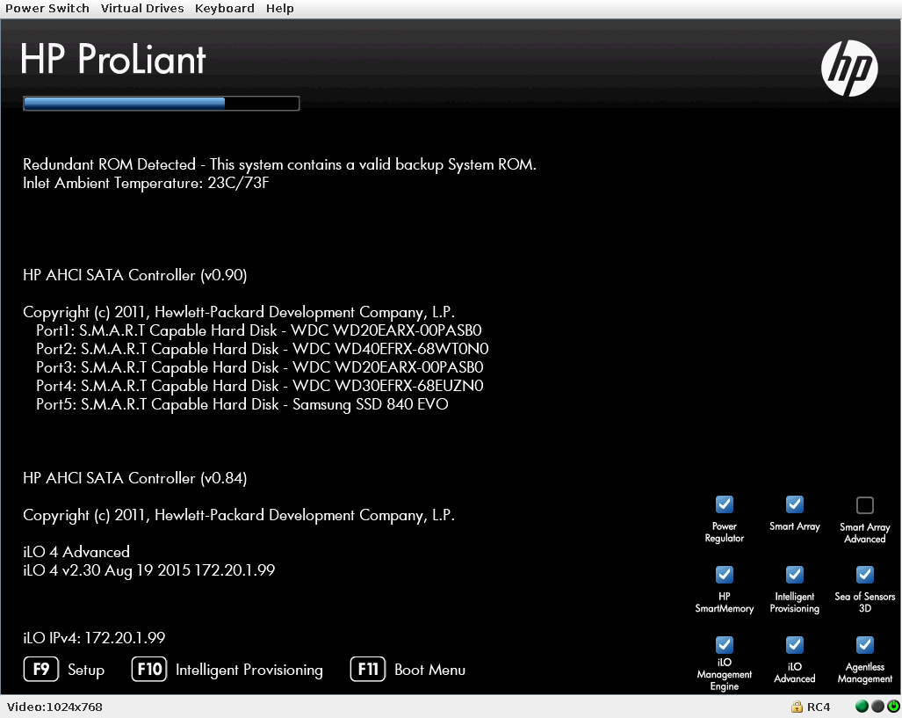
Task: Click the HP SmartMemory checkbox
Action: (x=725, y=575)
